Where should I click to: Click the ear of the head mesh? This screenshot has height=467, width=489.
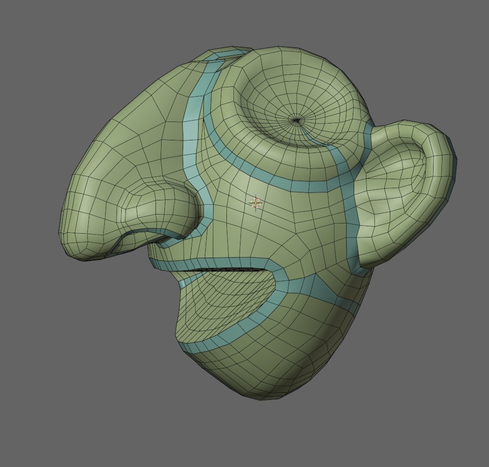pyautogui.click(x=406, y=193)
